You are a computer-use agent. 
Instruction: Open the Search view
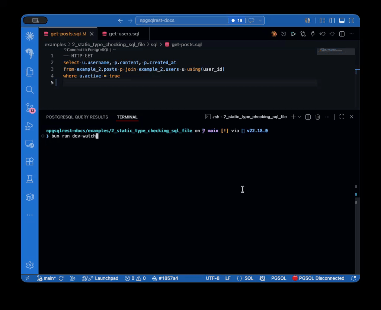point(30,90)
